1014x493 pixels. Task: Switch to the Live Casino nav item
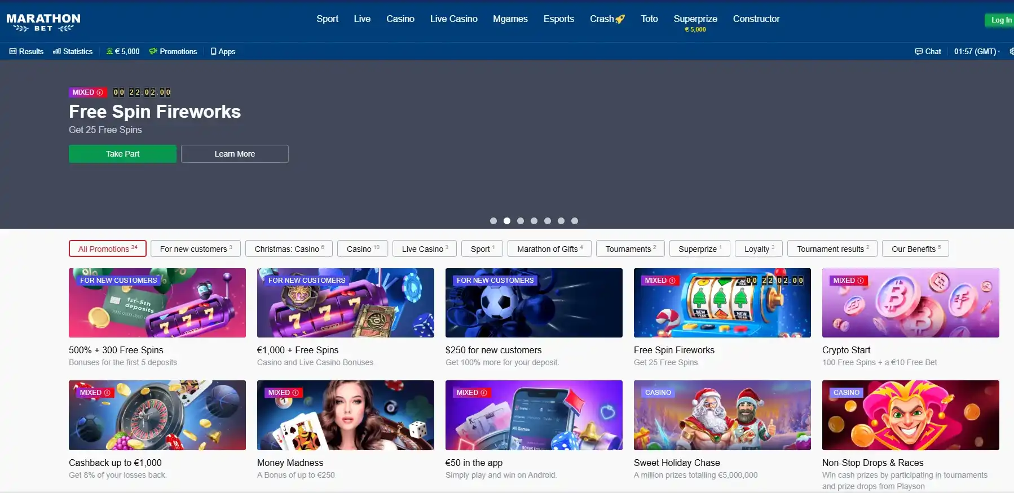pyautogui.click(x=453, y=19)
